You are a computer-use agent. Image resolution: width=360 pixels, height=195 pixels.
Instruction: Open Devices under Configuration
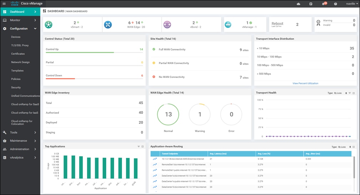16,37
